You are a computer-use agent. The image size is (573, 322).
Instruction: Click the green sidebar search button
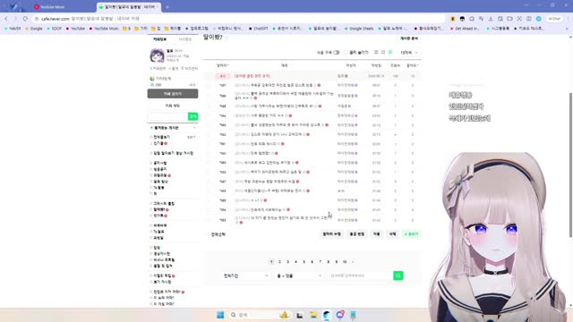193,116
